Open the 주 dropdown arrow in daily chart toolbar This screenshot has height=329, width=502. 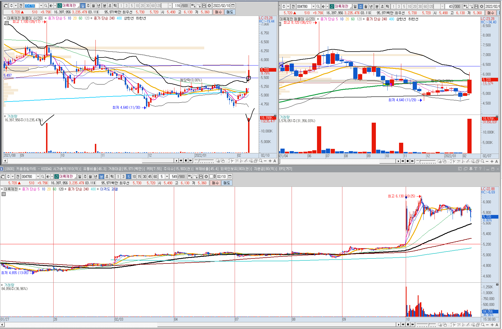pyautogui.click(x=16, y=6)
